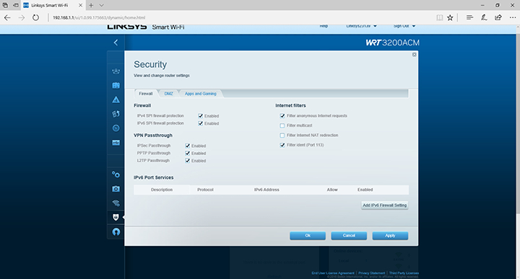Open Parental Controls warning-triangle icon
Viewport: 520px width, 279px height.
(x=116, y=99)
